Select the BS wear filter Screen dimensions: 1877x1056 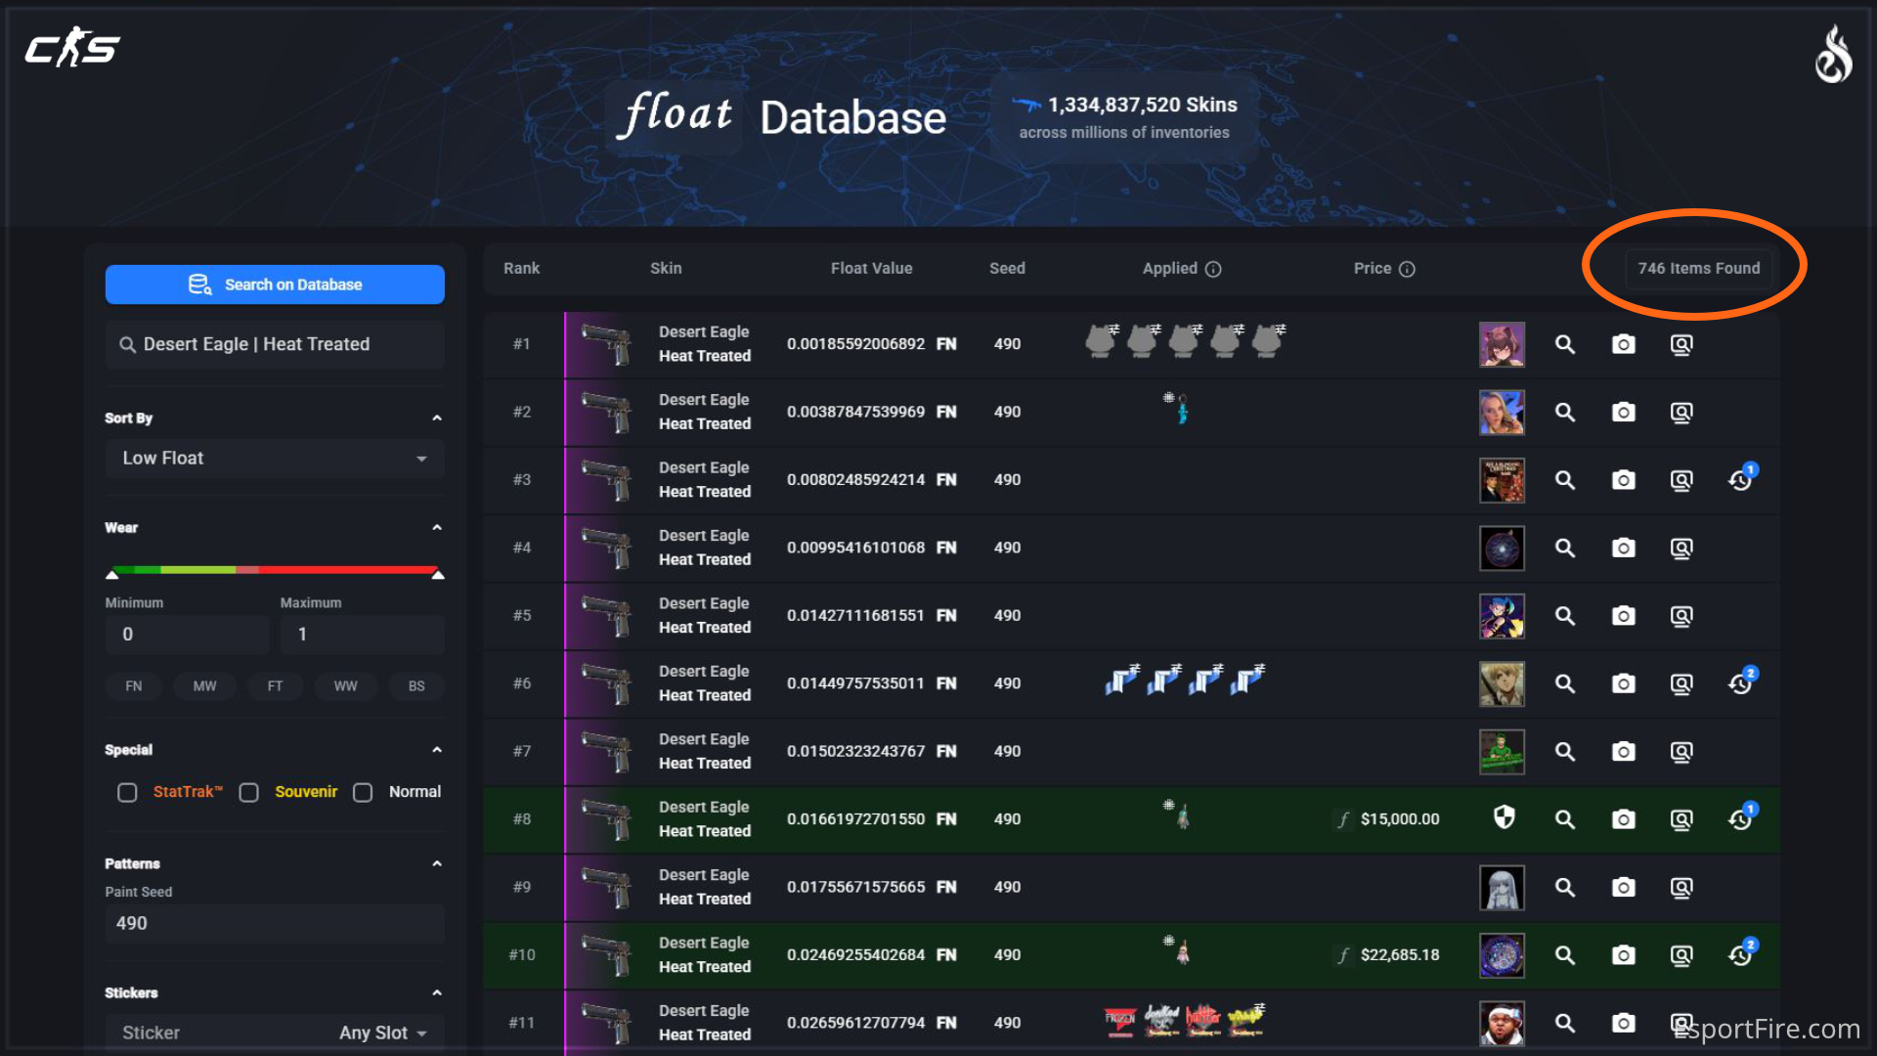(x=416, y=686)
